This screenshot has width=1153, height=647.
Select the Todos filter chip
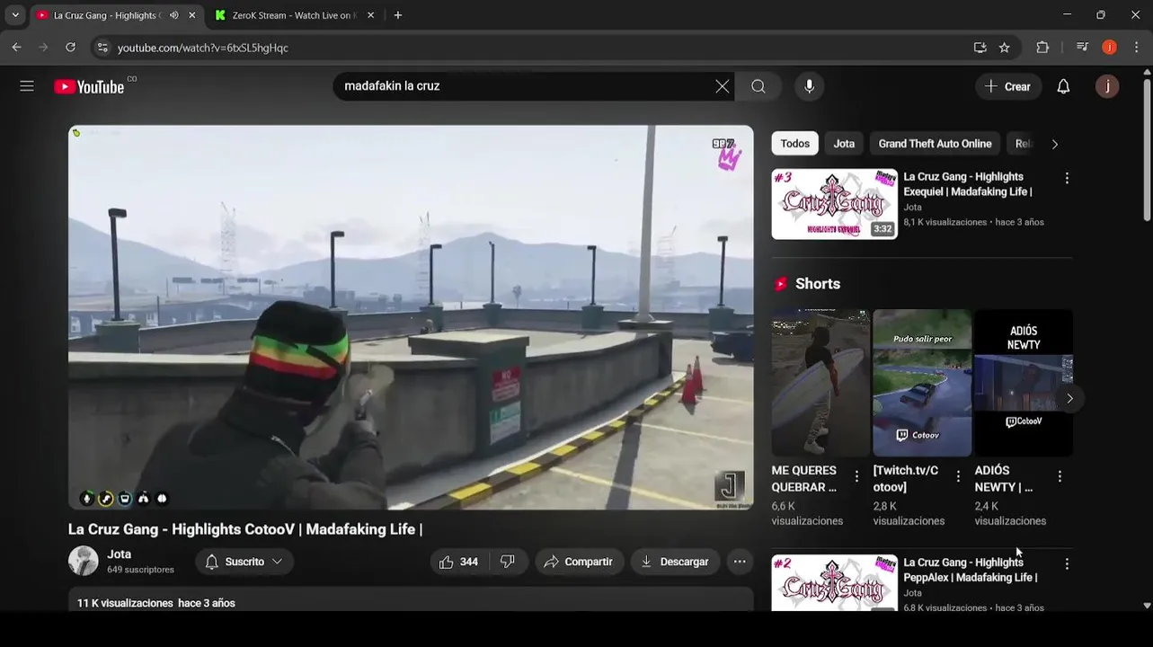pyautogui.click(x=794, y=144)
